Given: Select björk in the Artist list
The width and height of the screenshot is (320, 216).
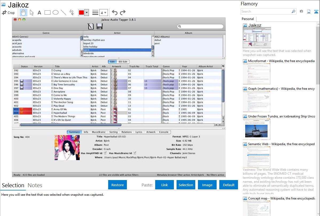Looking at the screenshot, I should tap(117, 50).
